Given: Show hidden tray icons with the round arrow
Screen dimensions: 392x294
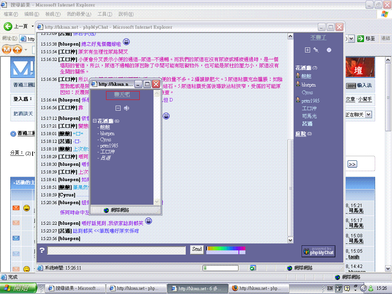Looking at the screenshot, I should [x=364, y=288].
